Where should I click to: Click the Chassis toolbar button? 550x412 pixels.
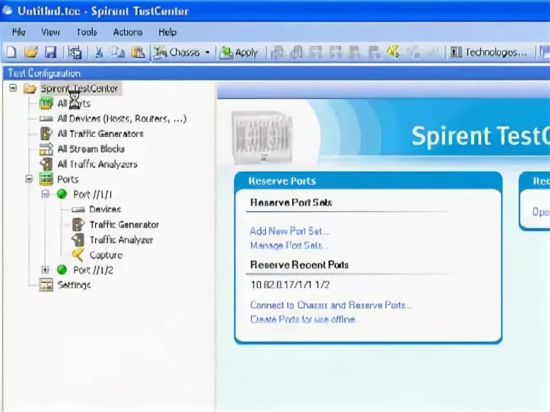pos(177,53)
